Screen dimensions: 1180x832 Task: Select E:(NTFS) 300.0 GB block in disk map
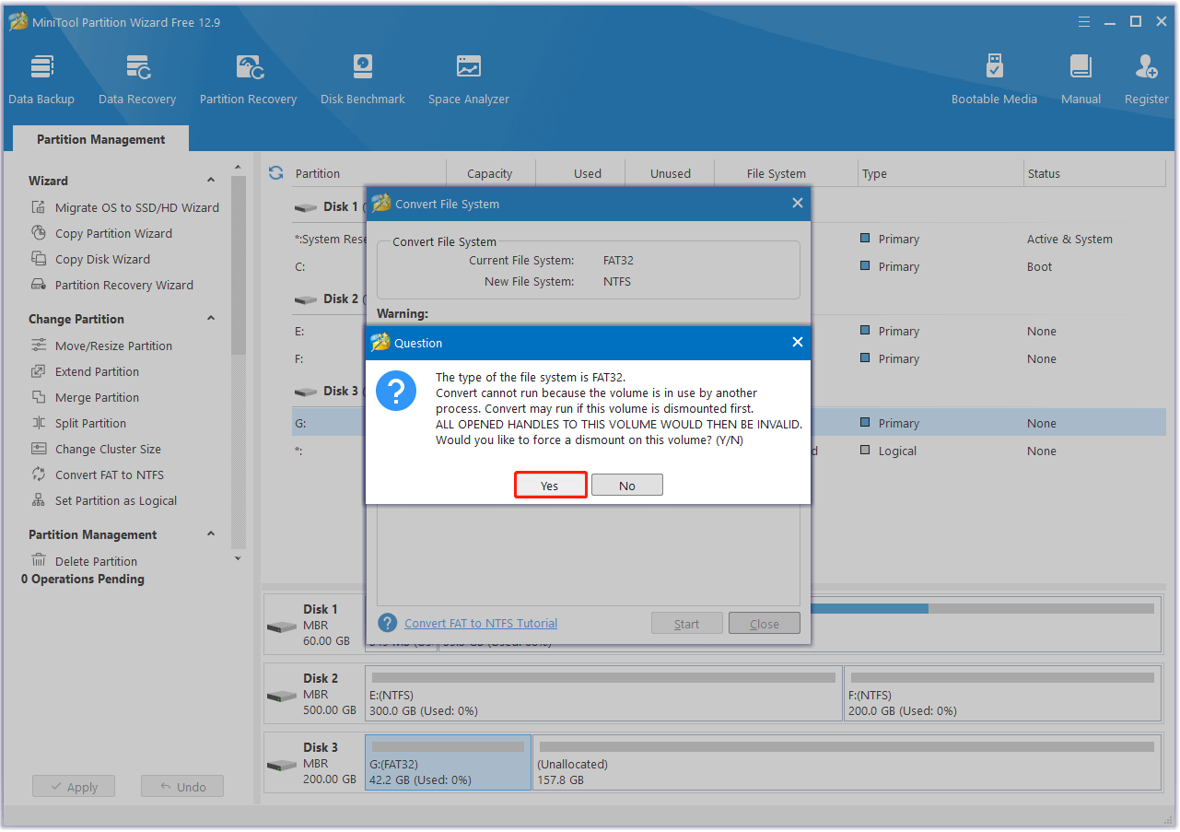click(603, 694)
